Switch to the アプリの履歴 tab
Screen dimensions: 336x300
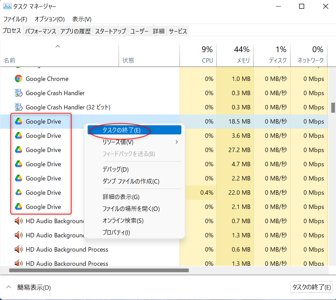pos(75,31)
